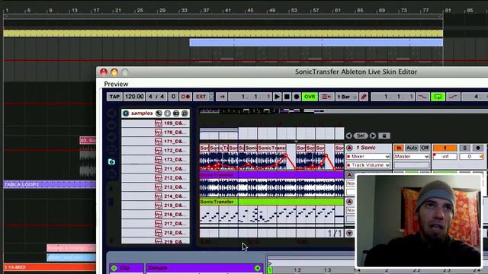Click a red automation breakpoint peak

(286, 155)
